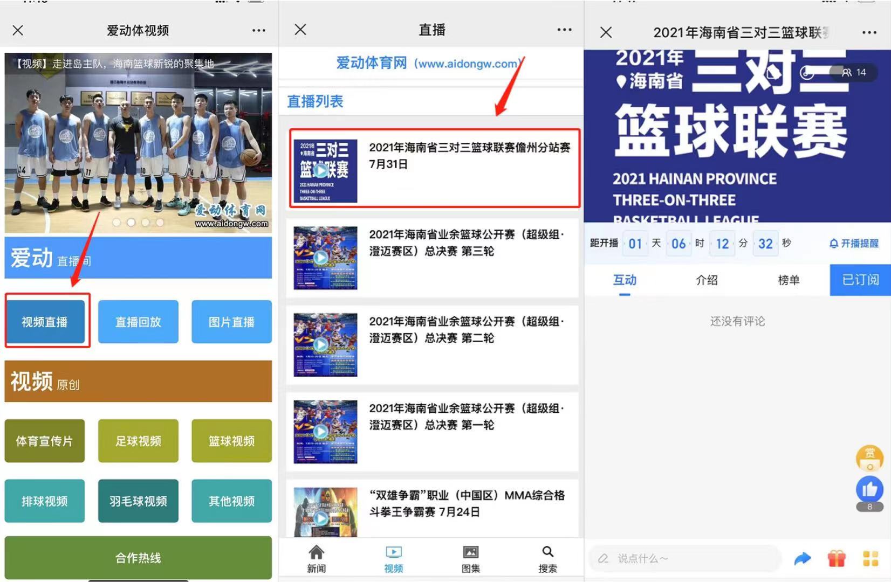Open the basketball team banner video
The image size is (891, 582).
pos(138,143)
